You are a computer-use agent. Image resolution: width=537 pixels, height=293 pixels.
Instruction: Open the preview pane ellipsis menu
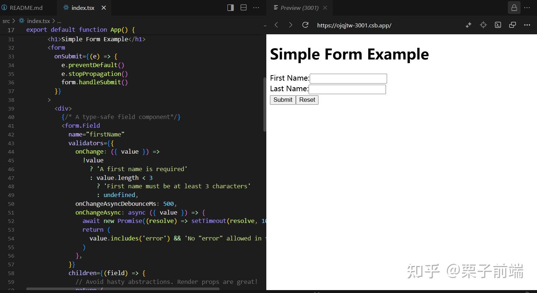[x=527, y=25]
